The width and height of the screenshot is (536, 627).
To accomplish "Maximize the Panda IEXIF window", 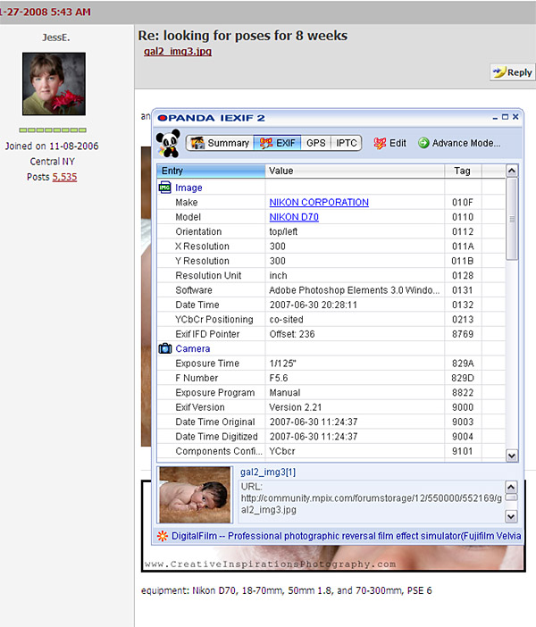I will 505,117.
